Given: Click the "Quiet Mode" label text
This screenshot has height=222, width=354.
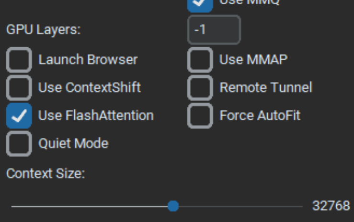Looking at the screenshot, I should tap(74, 143).
